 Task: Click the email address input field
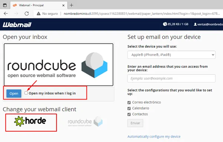[x=171, y=78]
